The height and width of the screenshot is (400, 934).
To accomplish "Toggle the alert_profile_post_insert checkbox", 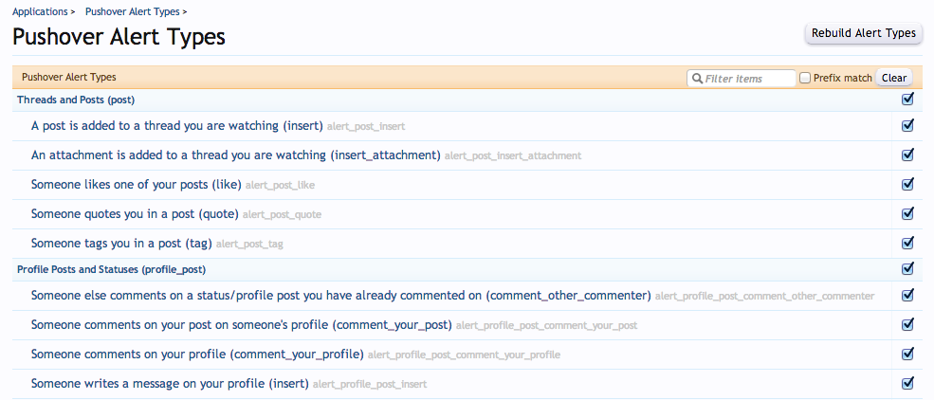I will 907,383.
